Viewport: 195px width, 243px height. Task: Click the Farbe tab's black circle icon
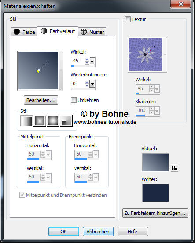click(x=17, y=32)
